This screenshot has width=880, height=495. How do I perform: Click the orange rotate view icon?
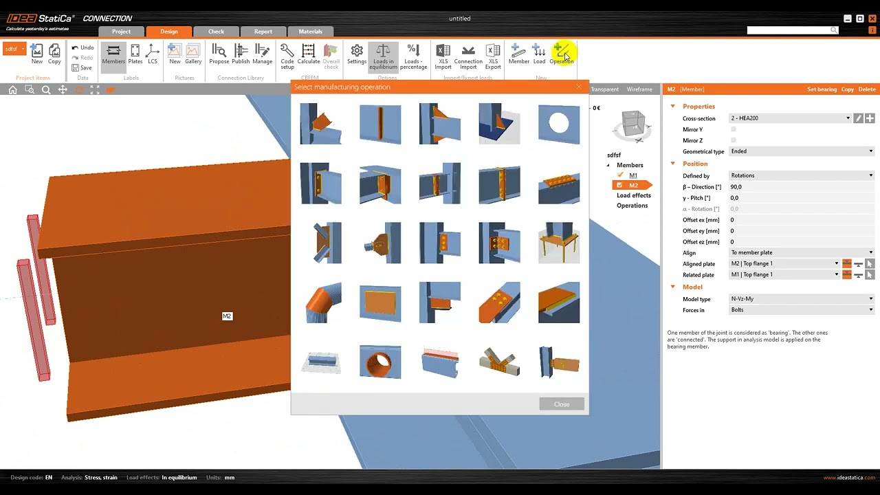(79, 89)
